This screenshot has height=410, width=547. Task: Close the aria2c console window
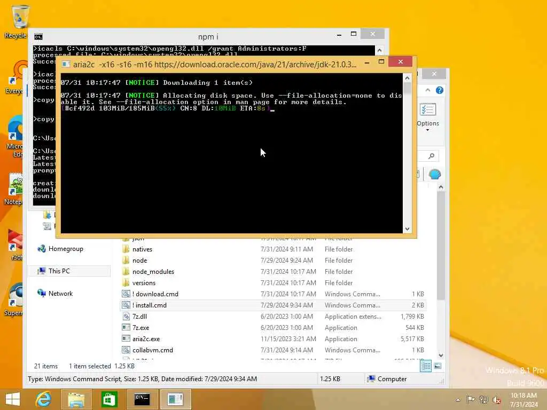(401, 62)
